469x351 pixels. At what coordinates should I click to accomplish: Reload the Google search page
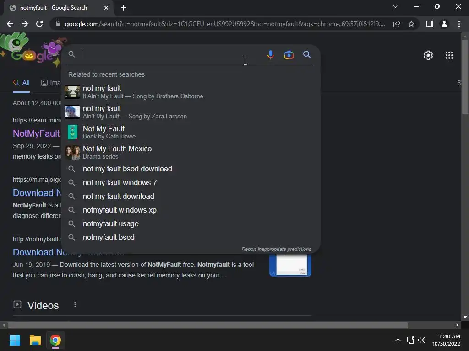point(39,24)
